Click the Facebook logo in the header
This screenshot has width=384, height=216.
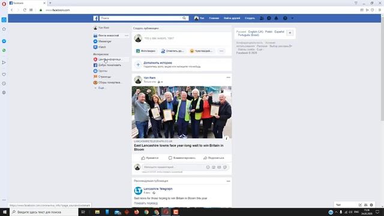point(96,18)
